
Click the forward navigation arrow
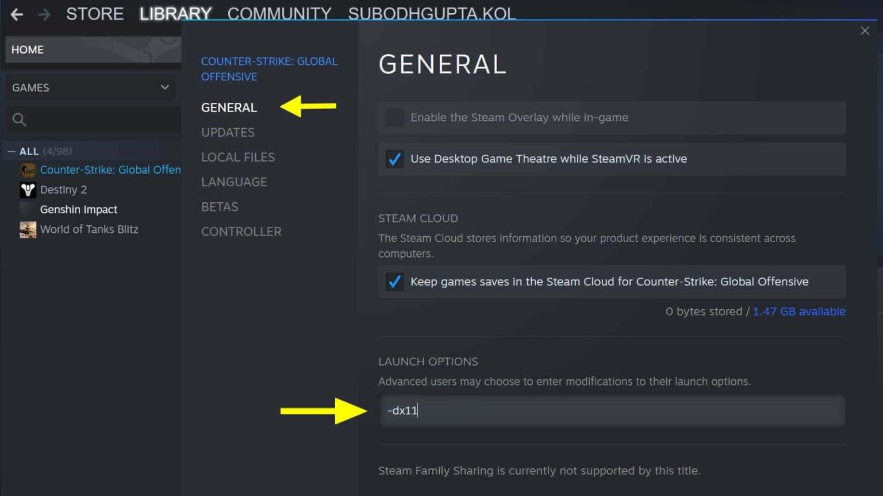pos(43,14)
